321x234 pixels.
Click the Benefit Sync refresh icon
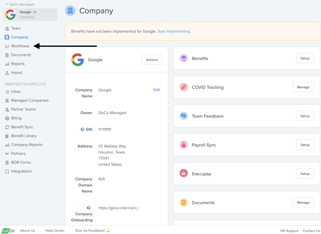pos(7,127)
